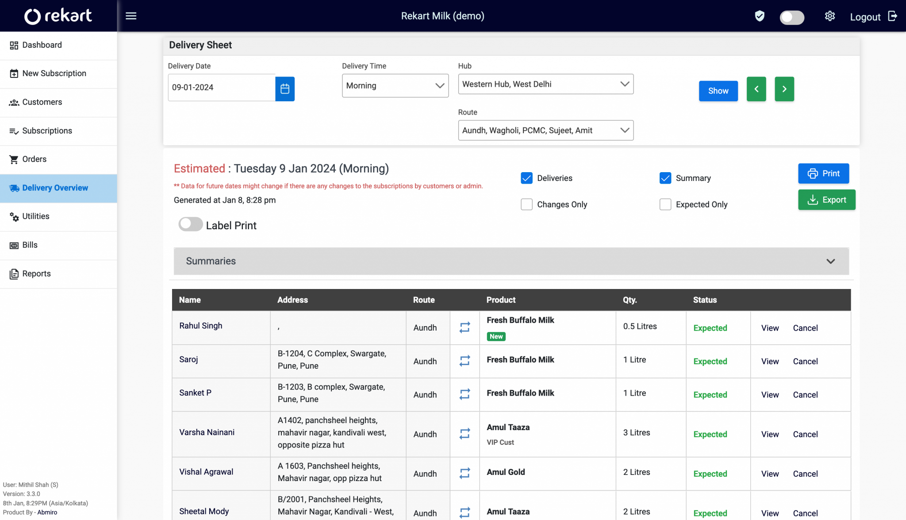The width and height of the screenshot is (906, 520).
Task: Enable the Label Print toggle
Action: point(191,224)
